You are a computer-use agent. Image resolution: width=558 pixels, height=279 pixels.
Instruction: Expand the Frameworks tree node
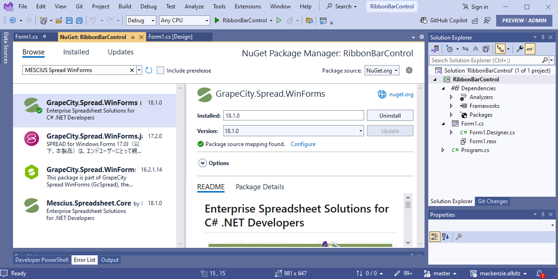point(451,106)
